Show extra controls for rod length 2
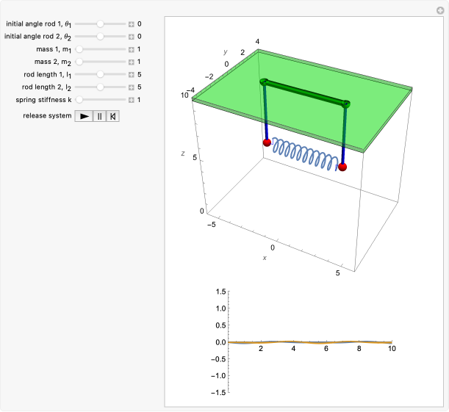Screen dimensions: 449x412 (131, 87)
